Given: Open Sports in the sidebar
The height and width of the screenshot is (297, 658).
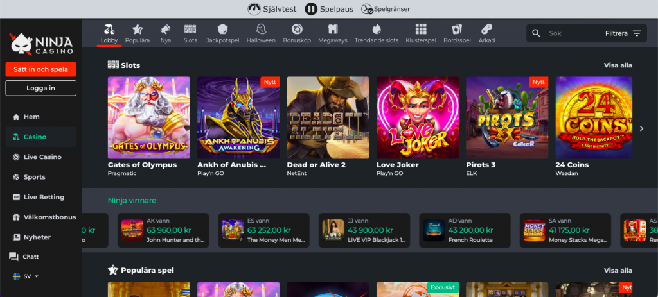Looking at the screenshot, I should pyautogui.click(x=40, y=177).
